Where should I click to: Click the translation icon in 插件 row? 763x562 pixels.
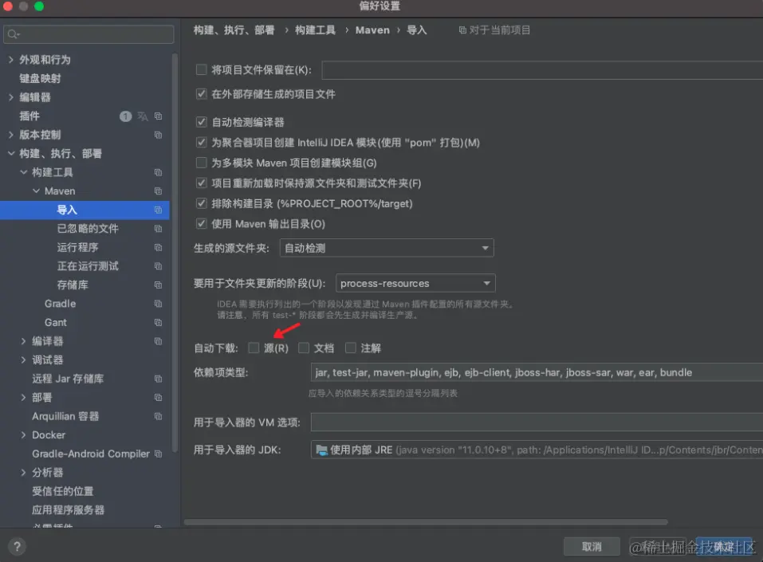click(142, 116)
